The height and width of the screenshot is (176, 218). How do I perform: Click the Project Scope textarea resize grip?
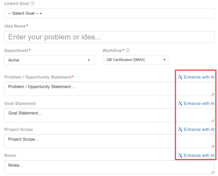point(213,146)
